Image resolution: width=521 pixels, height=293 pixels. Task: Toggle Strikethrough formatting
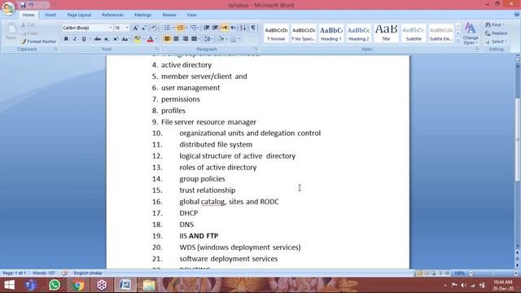[98, 39]
